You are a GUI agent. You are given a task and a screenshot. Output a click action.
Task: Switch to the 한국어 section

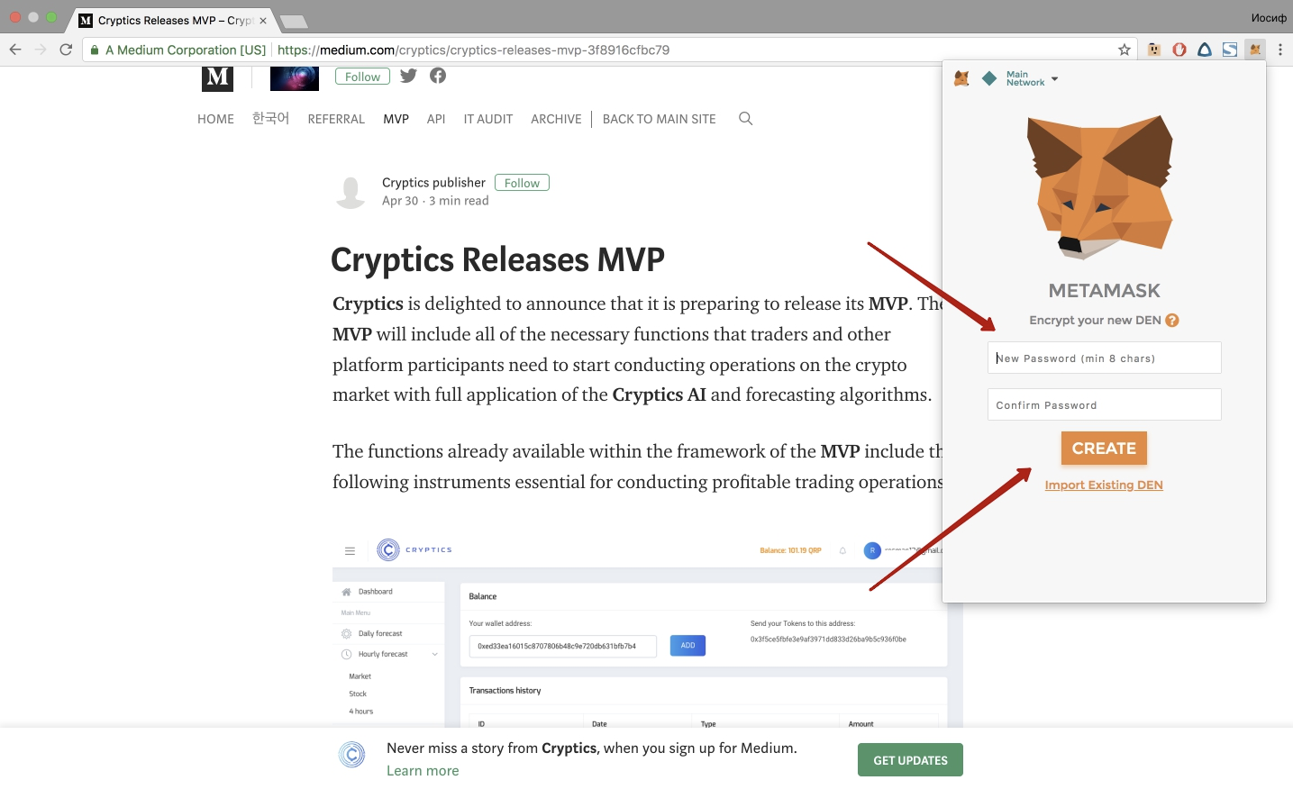(x=270, y=118)
